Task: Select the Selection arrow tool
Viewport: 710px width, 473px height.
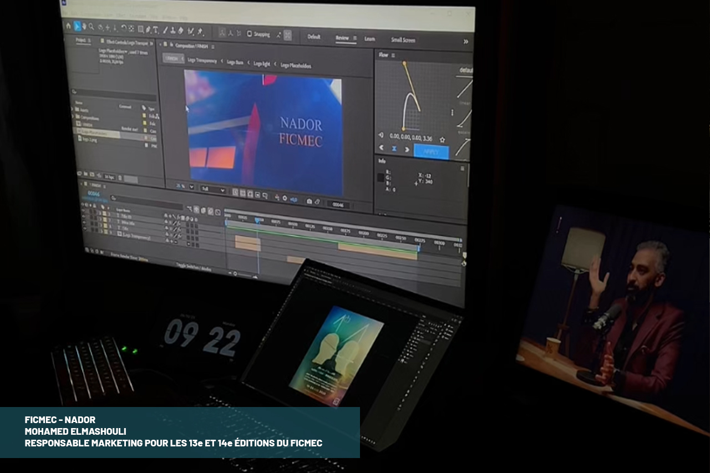Action: (77, 26)
